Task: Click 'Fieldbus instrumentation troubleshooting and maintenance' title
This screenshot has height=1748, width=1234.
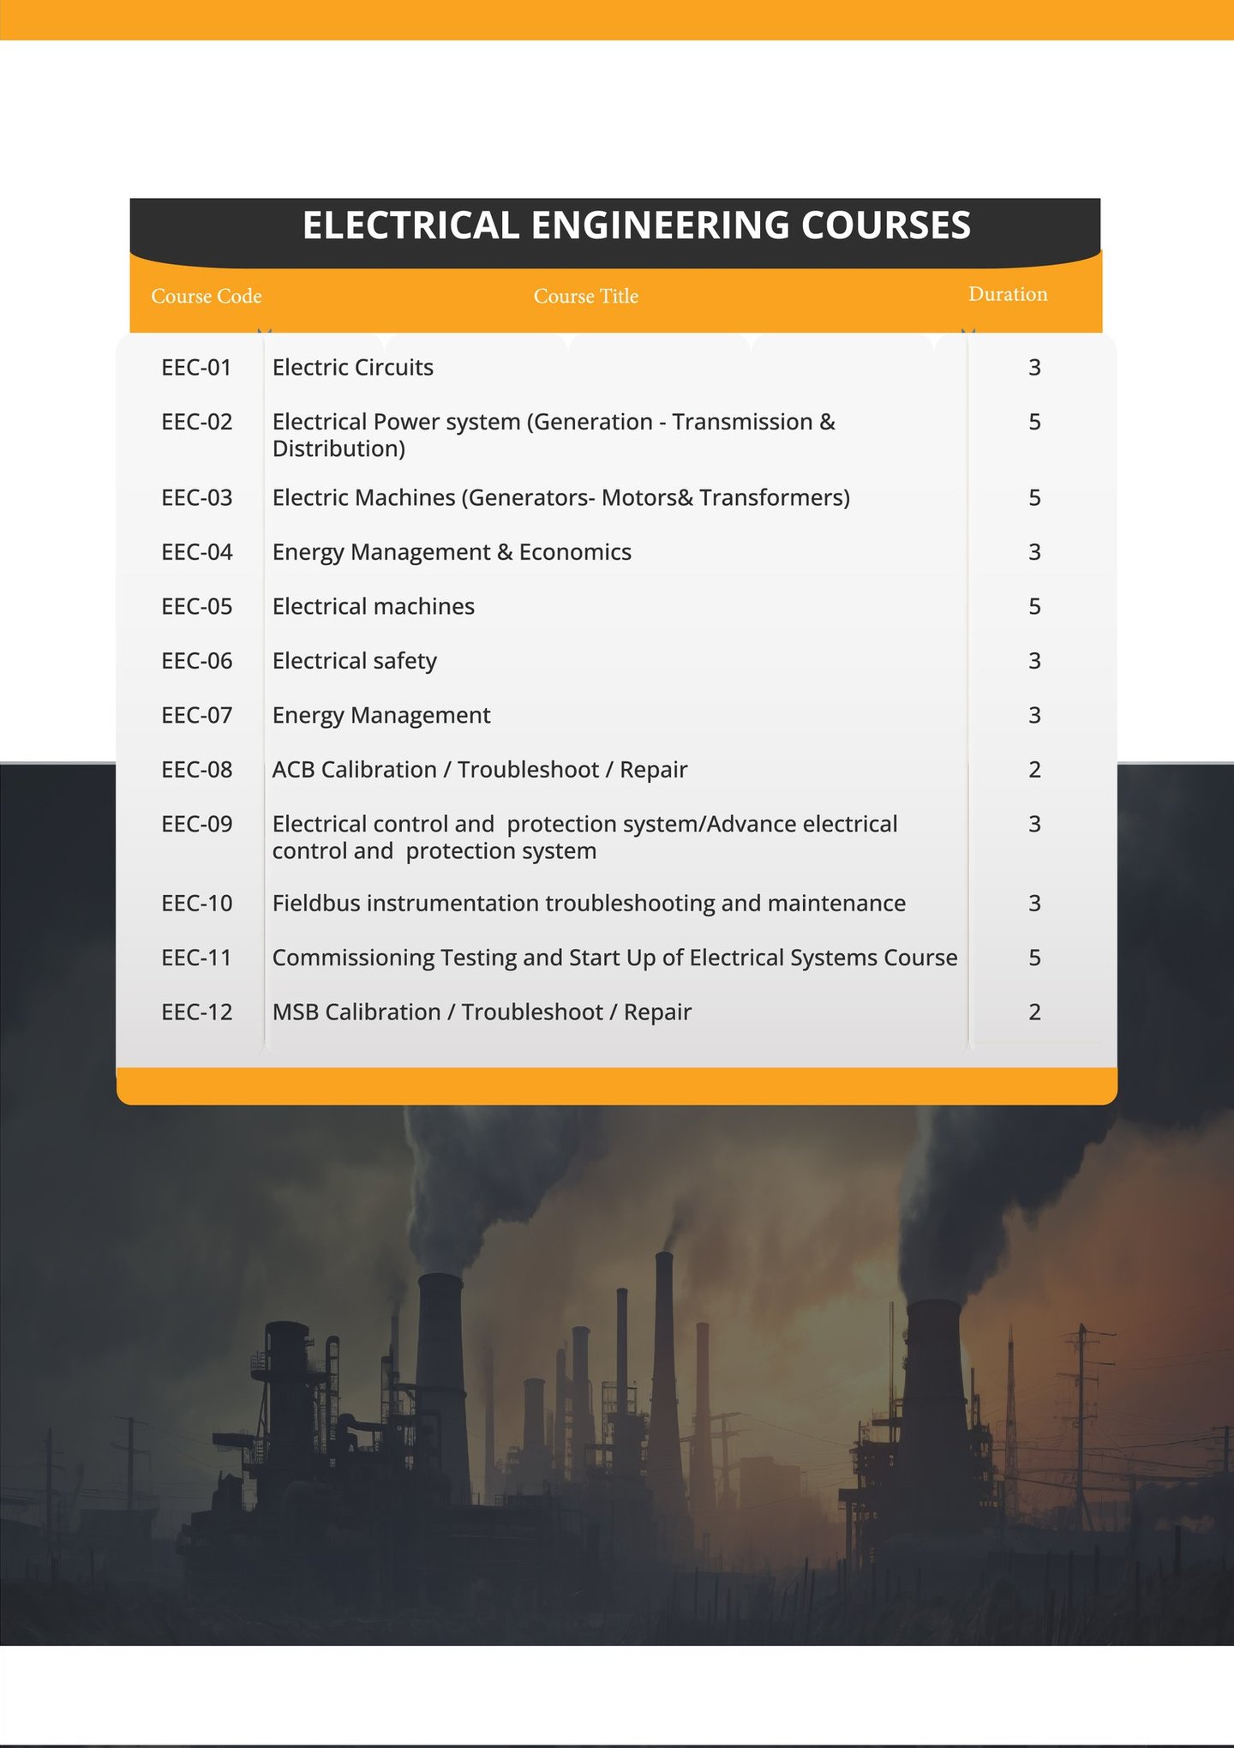Action: [589, 904]
